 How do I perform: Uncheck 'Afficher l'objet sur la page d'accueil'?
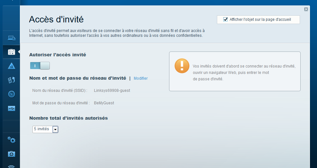tap(226, 20)
